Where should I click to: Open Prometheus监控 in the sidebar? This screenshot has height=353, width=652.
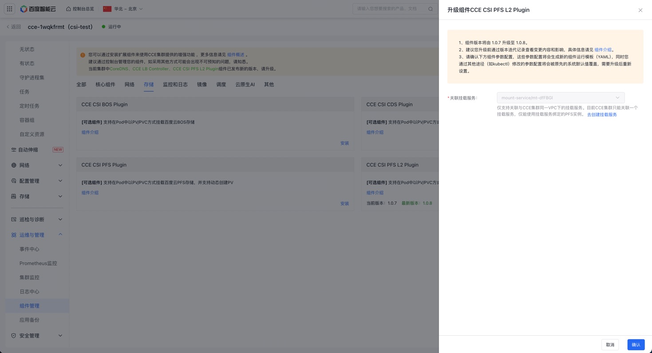tap(38, 263)
